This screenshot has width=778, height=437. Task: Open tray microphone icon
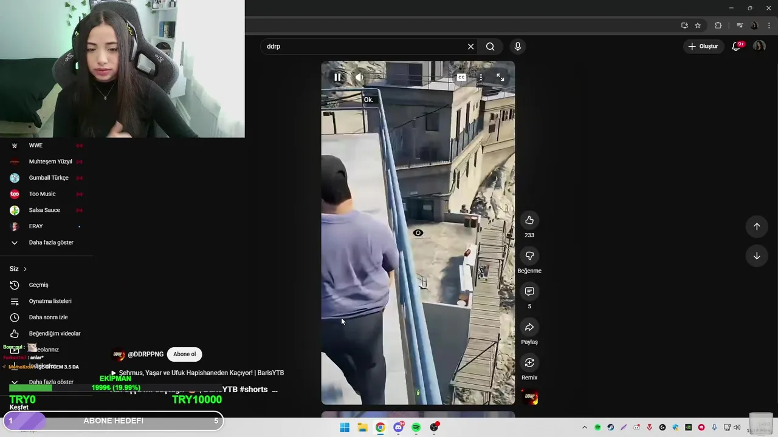coord(714,428)
